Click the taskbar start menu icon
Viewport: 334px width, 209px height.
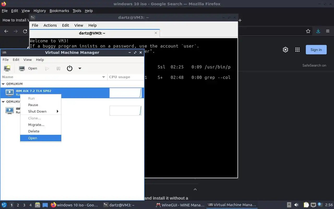click(x=4, y=205)
